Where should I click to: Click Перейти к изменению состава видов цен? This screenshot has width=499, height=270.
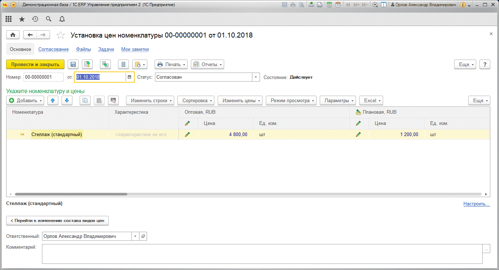click(57, 220)
